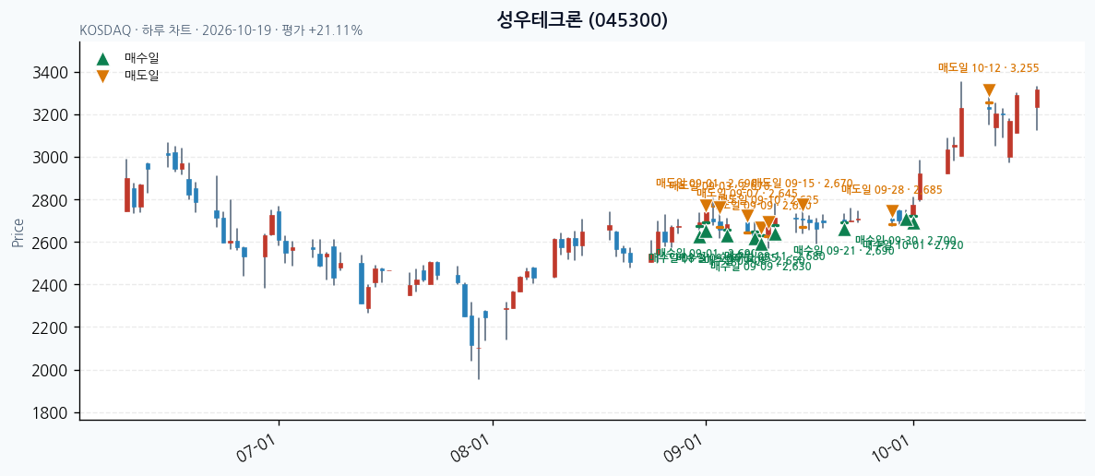This screenshot has width=1095, height=476.
Task: Click the green 매수일 triangle in legend
Action: tap(102, 59)
